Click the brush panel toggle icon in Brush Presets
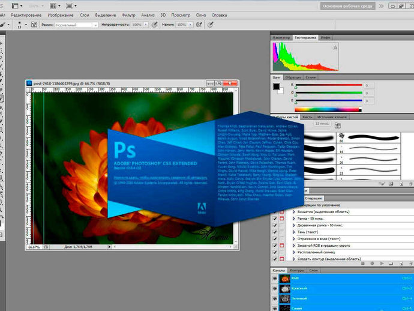Screen dimensions: 414x311 tap(337, 125)
